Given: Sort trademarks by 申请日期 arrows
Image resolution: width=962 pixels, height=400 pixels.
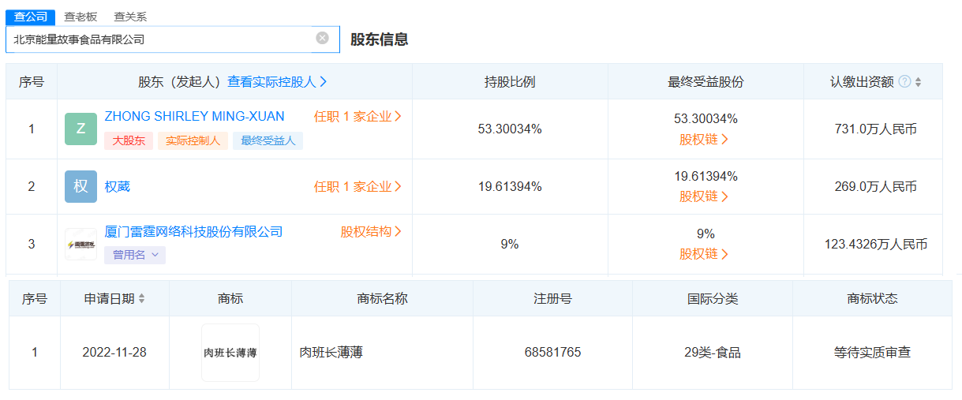Looking at the screenshot, I should pyautogui.click(x=141, y=299).
